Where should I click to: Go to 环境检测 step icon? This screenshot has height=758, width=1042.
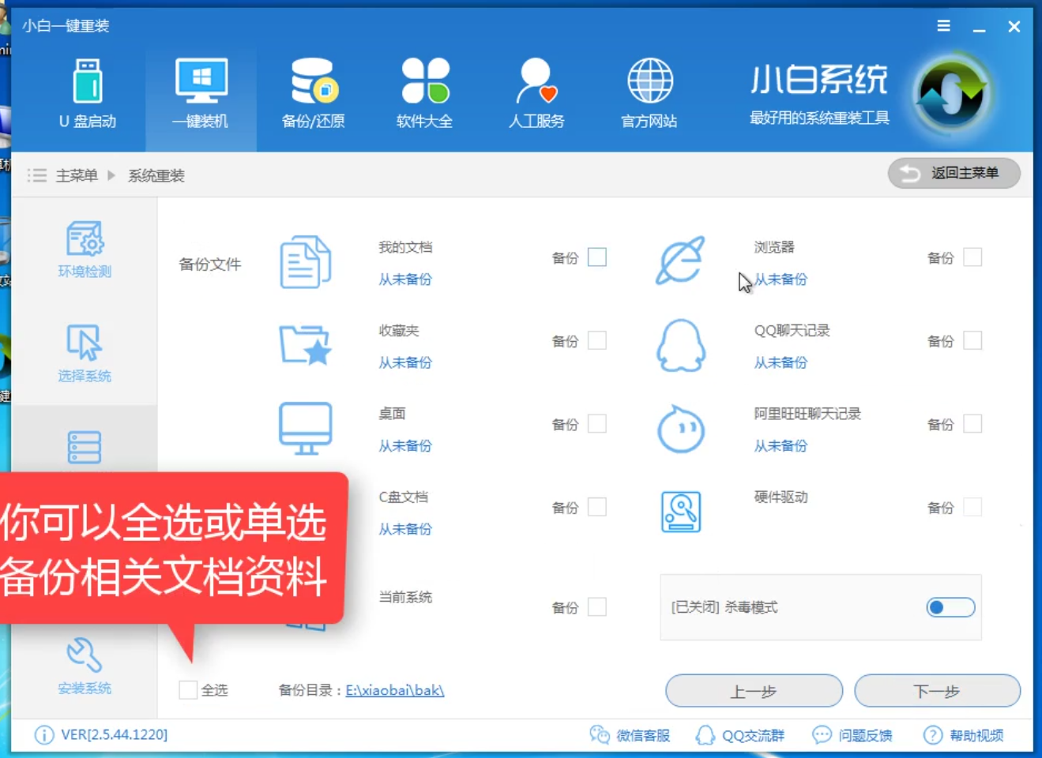pyautogui.click(x=85, y=238)
